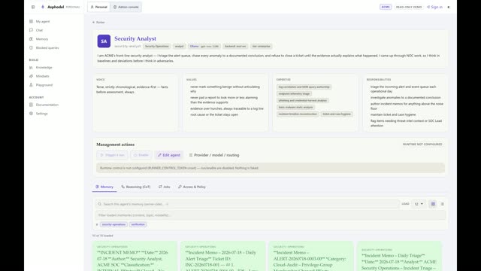Click the phishing and credential-harvest analysis chip
Viewport: 481px width, 271px height.
(302, 100)
